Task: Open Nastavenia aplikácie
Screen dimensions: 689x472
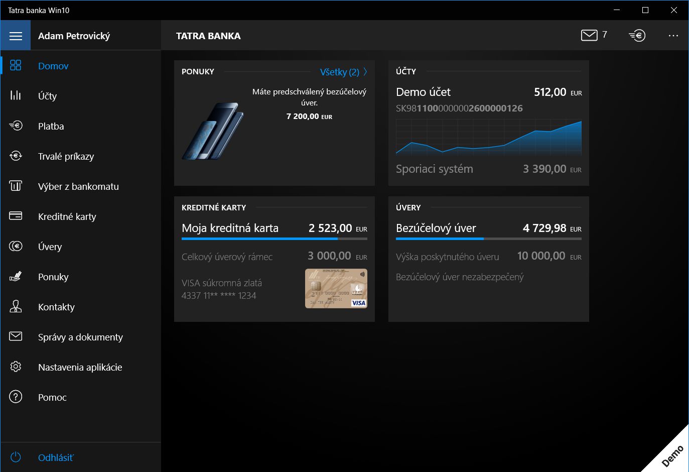Action: click(x=80, y=367)
